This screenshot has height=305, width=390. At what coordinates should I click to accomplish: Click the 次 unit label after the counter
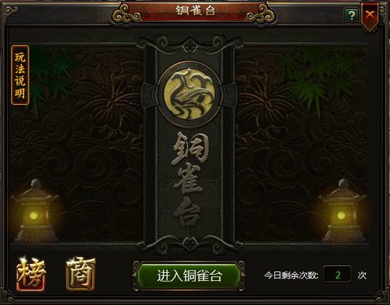click(362, 275)
